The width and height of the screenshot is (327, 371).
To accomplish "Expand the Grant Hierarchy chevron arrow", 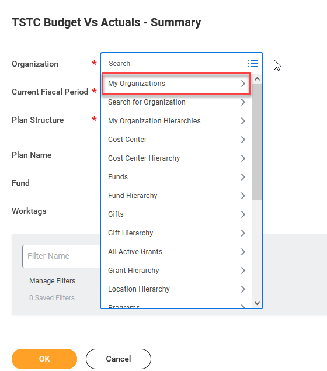I will pyautogui.click(x=243, y=271).
